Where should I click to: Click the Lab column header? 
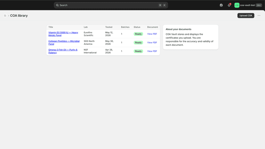click(86, 27)
